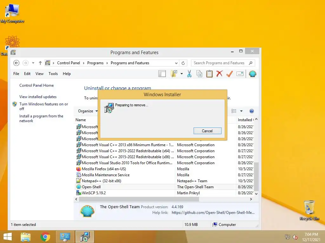Click the Open-Shell GitHub help link
Viewport: 325px width, 243px height.
[213, 213]
